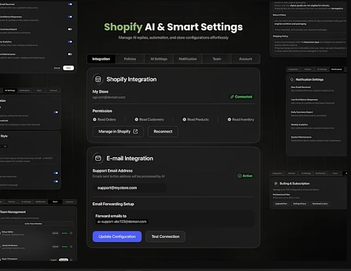
Task: Click the Active badge for Ethan Miller
Action: point(65,233)
